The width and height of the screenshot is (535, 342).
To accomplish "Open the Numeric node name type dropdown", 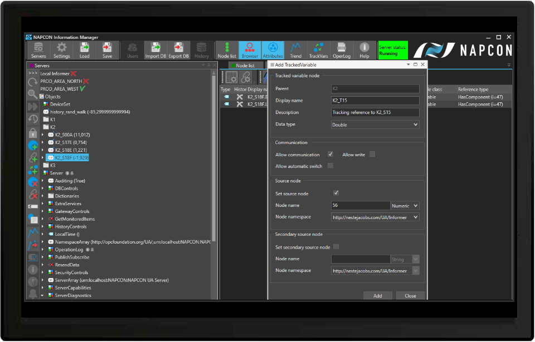I will pyautogui.click(x=405, y=206).
